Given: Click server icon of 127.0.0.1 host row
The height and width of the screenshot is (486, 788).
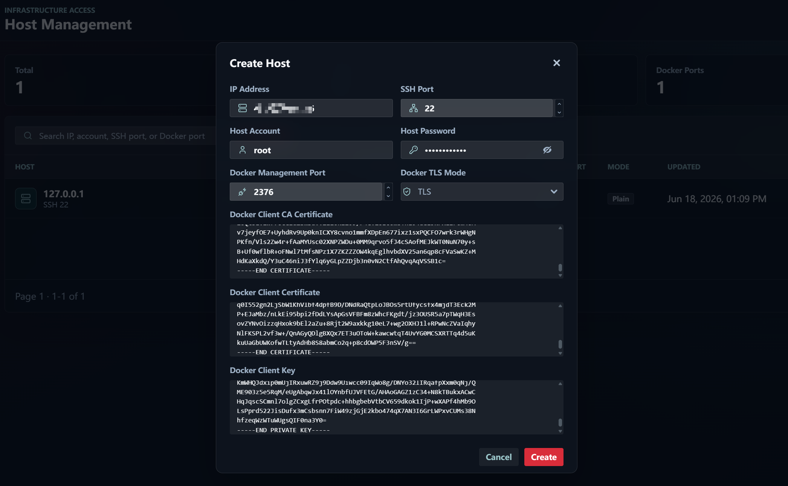Looking at the screenshot, I should tap(26, 198).
